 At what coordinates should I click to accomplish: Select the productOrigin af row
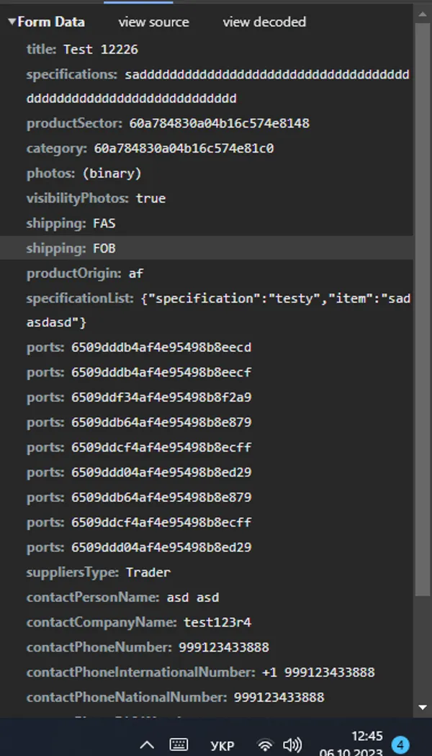pos(207,274)
